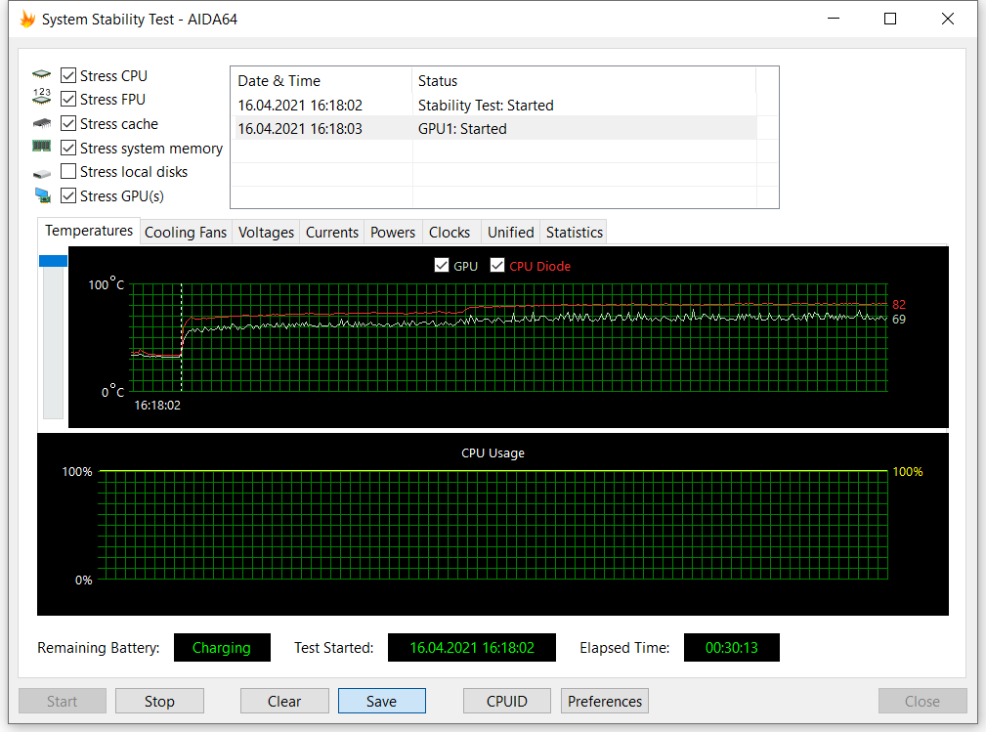The height and width of the screenshot is (732, 986).
Task: Click the Stop button
Action: pyautogui.click(x=159, y=701)
